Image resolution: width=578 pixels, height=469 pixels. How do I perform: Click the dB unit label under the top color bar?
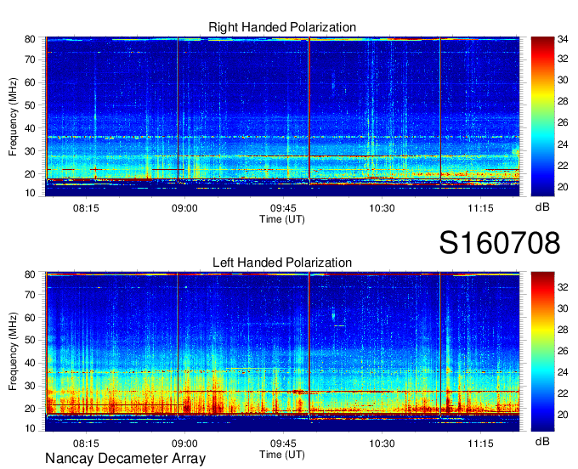pos(542,207)
